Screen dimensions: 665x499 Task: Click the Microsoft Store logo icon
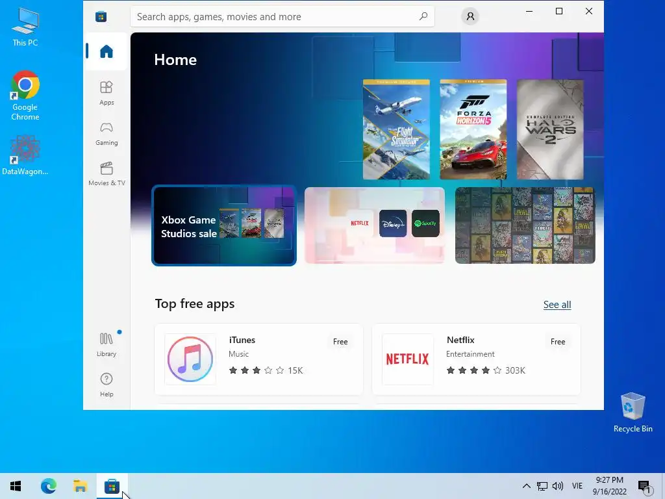click(x=101, y=16)
